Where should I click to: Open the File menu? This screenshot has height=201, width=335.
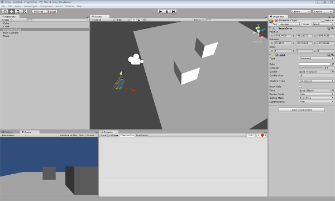3,6
